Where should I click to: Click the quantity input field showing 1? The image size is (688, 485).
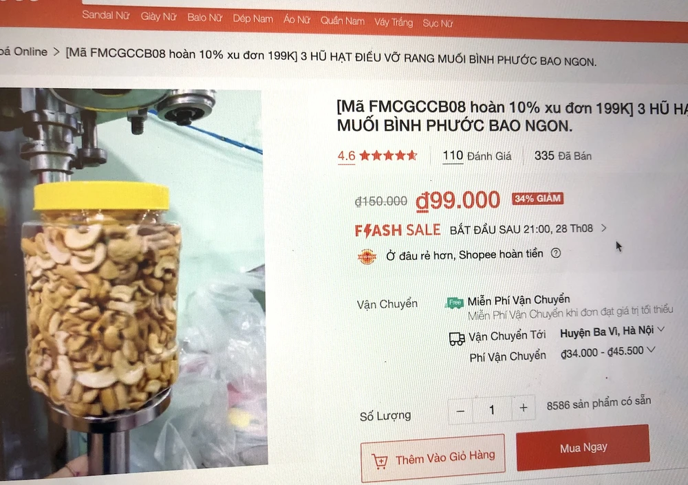(x=492, y=409)
